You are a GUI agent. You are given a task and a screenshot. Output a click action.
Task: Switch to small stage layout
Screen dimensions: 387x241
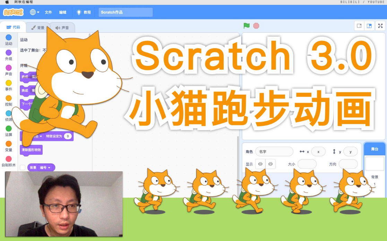click(359, 26)
